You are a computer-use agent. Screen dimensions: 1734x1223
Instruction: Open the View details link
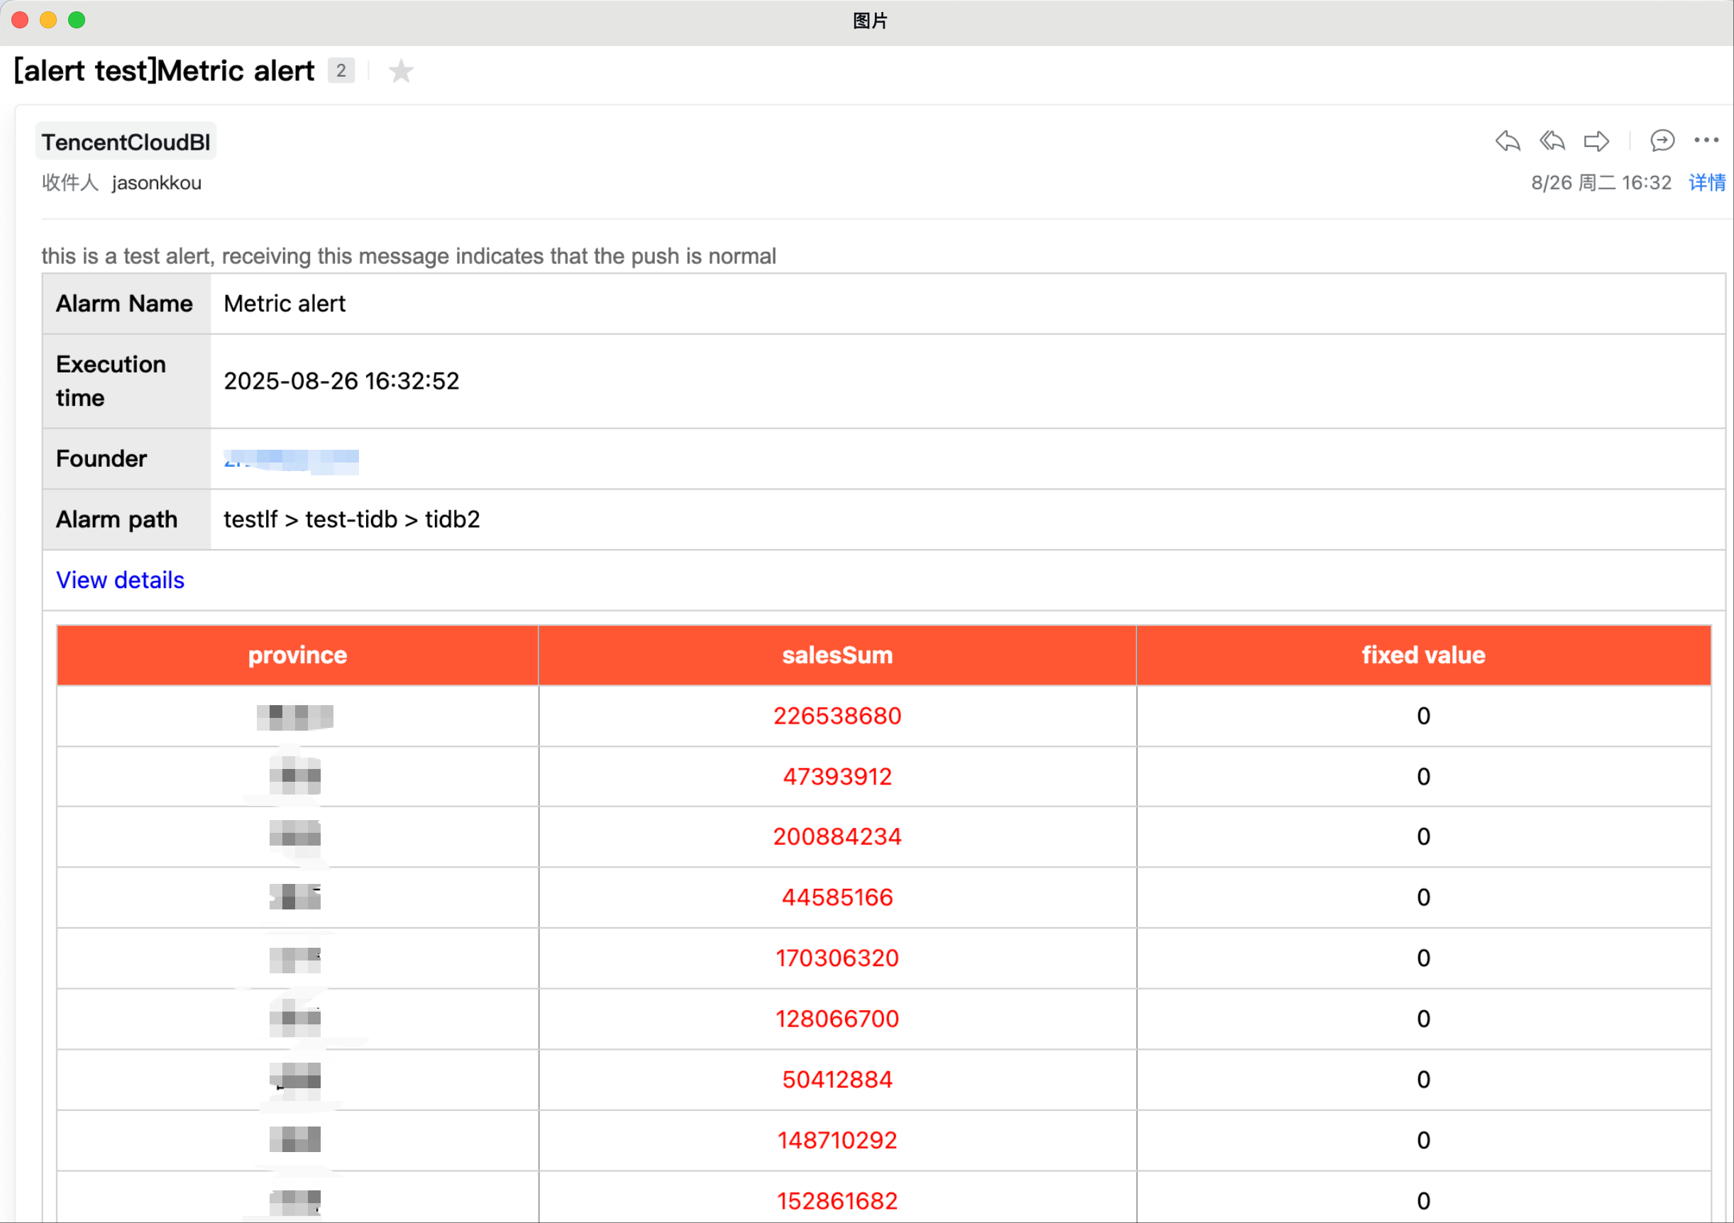click(120, 580)
